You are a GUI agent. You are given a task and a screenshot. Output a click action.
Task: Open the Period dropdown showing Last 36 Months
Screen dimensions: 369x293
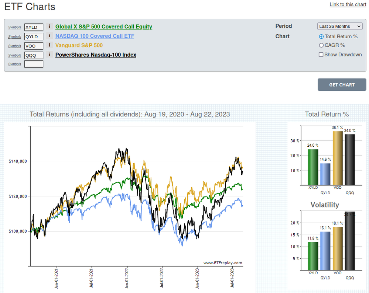pyautogui.click(x=340, y=27)
